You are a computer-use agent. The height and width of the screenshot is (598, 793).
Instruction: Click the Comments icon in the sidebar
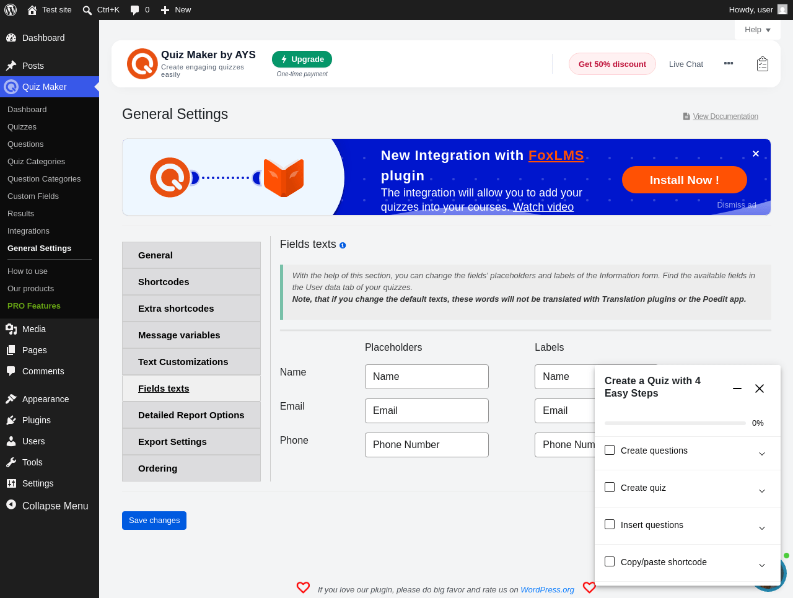click(x=11, y=371)
